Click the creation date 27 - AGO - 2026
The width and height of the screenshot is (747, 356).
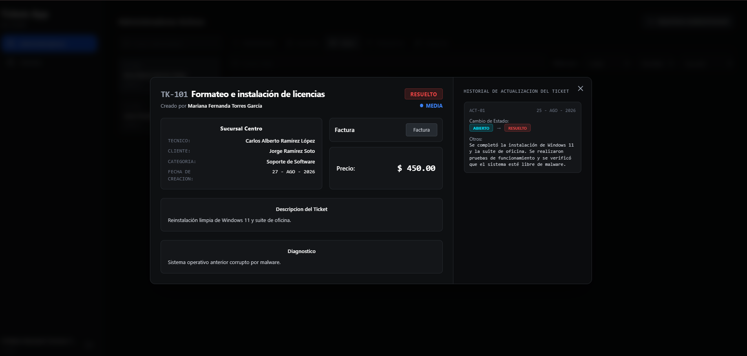[x=294, y=172]
